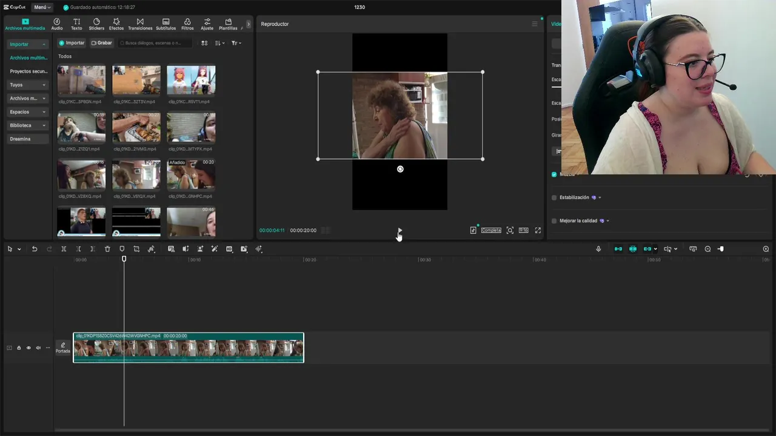Show more tabs with arrow chevron
776x436 pixels.
(248, 24)
